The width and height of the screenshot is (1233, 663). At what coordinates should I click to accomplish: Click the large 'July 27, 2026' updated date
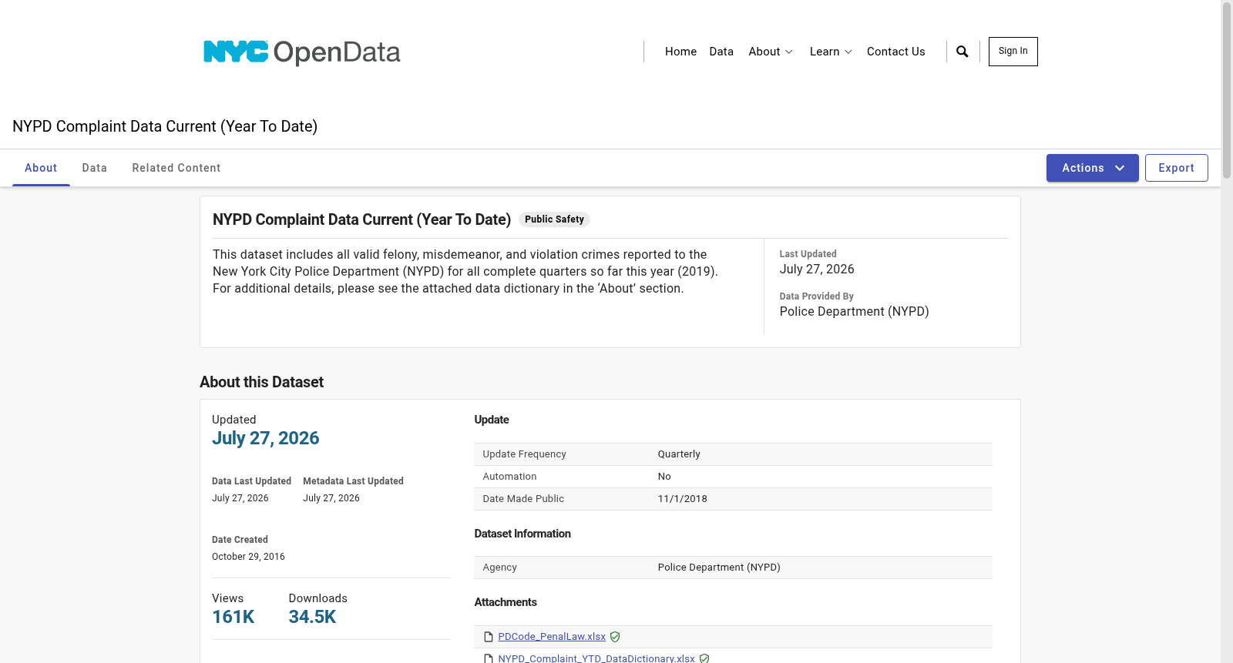tap(266, 438)
